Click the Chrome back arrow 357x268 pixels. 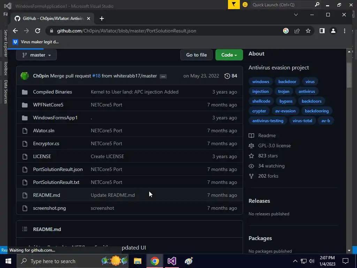[x=15, y=31]
